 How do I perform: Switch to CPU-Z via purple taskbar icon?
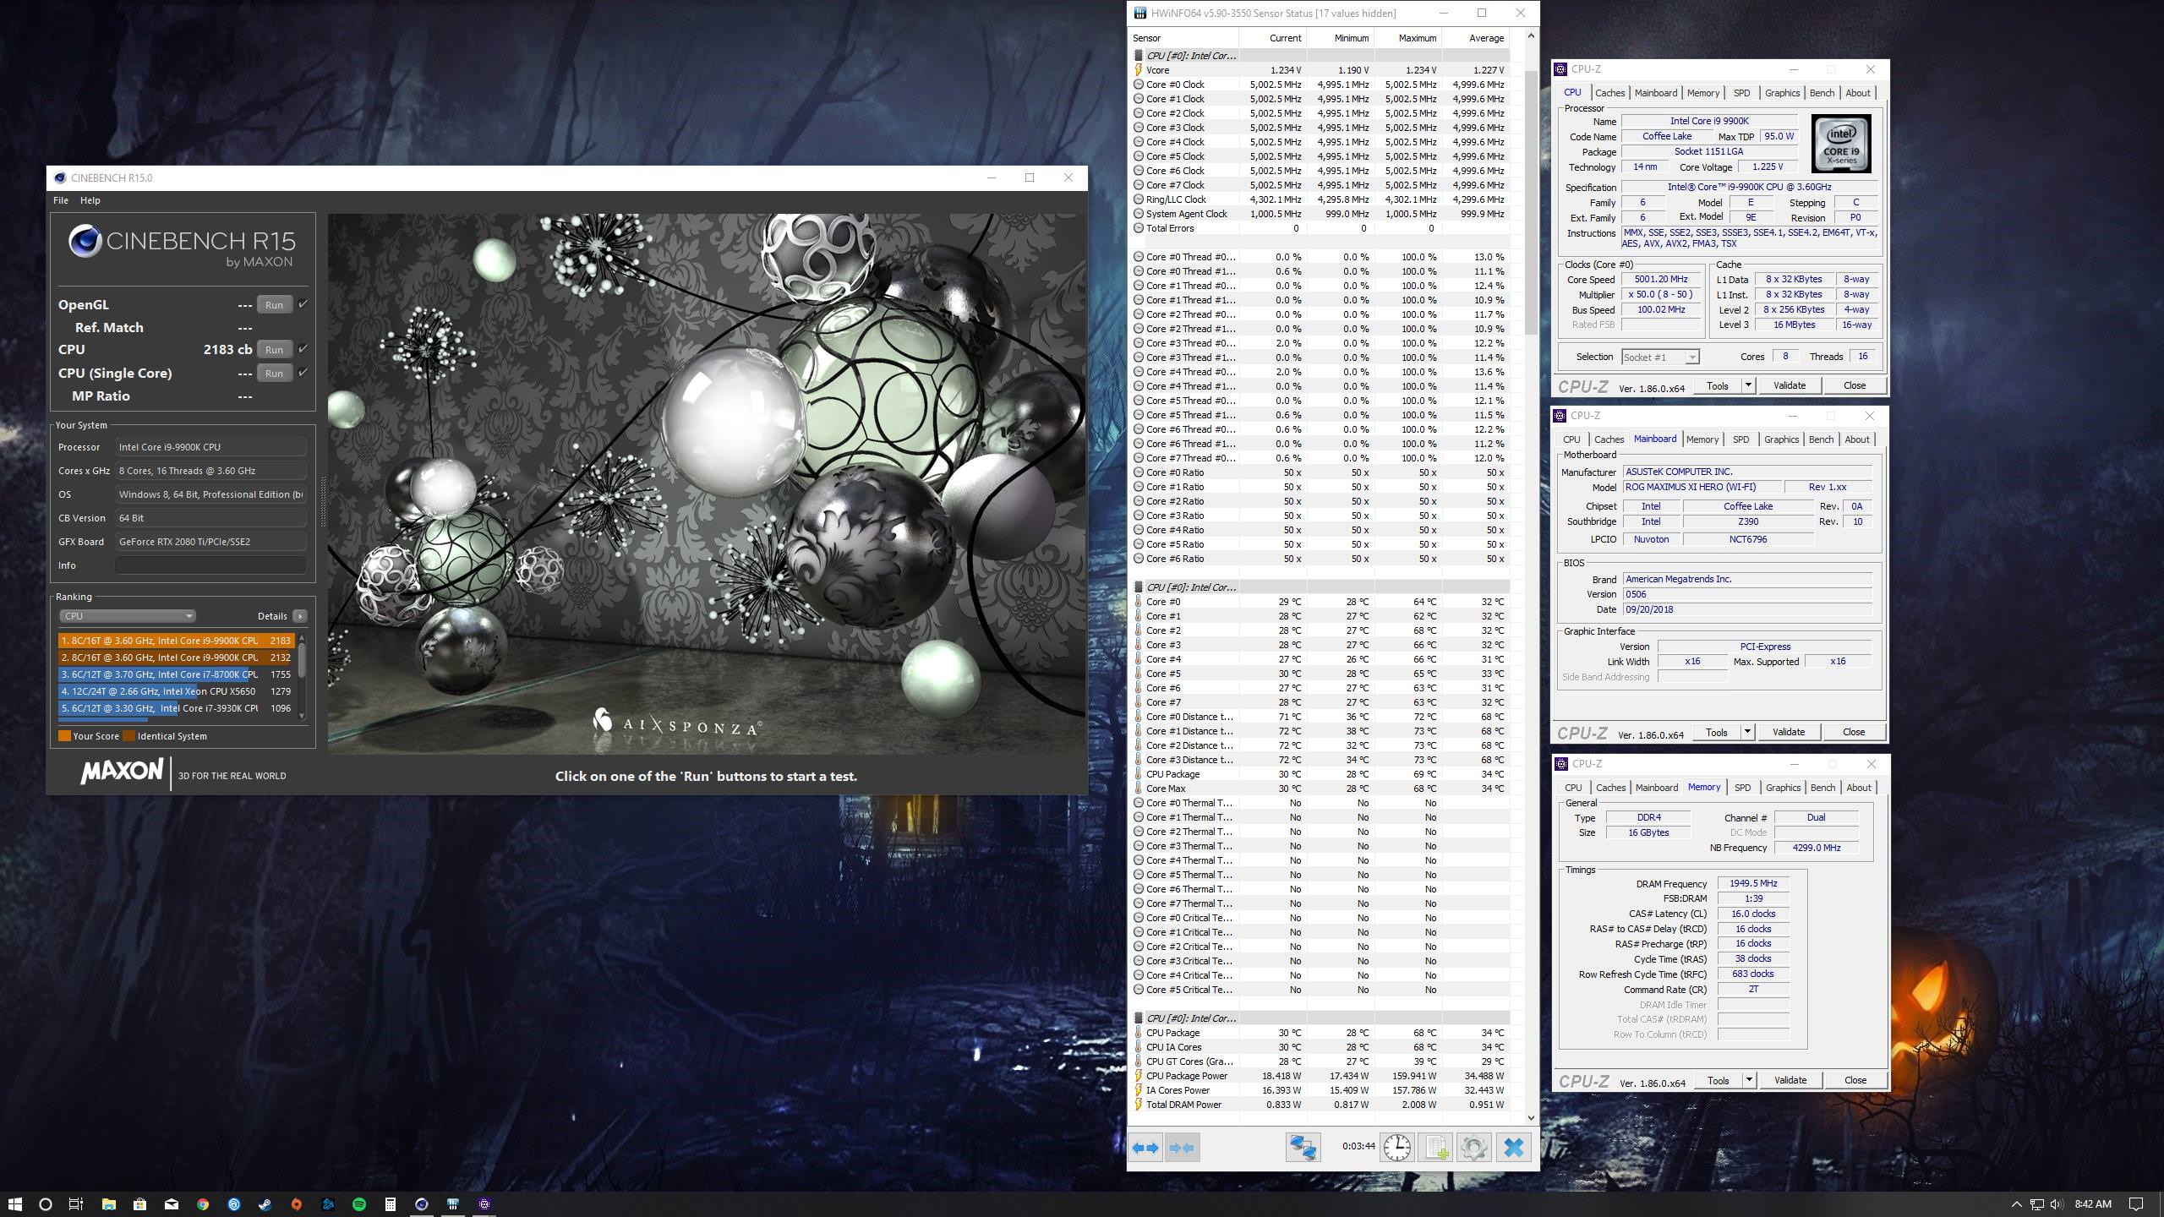pyautogui.click(x=484, y=1203)
